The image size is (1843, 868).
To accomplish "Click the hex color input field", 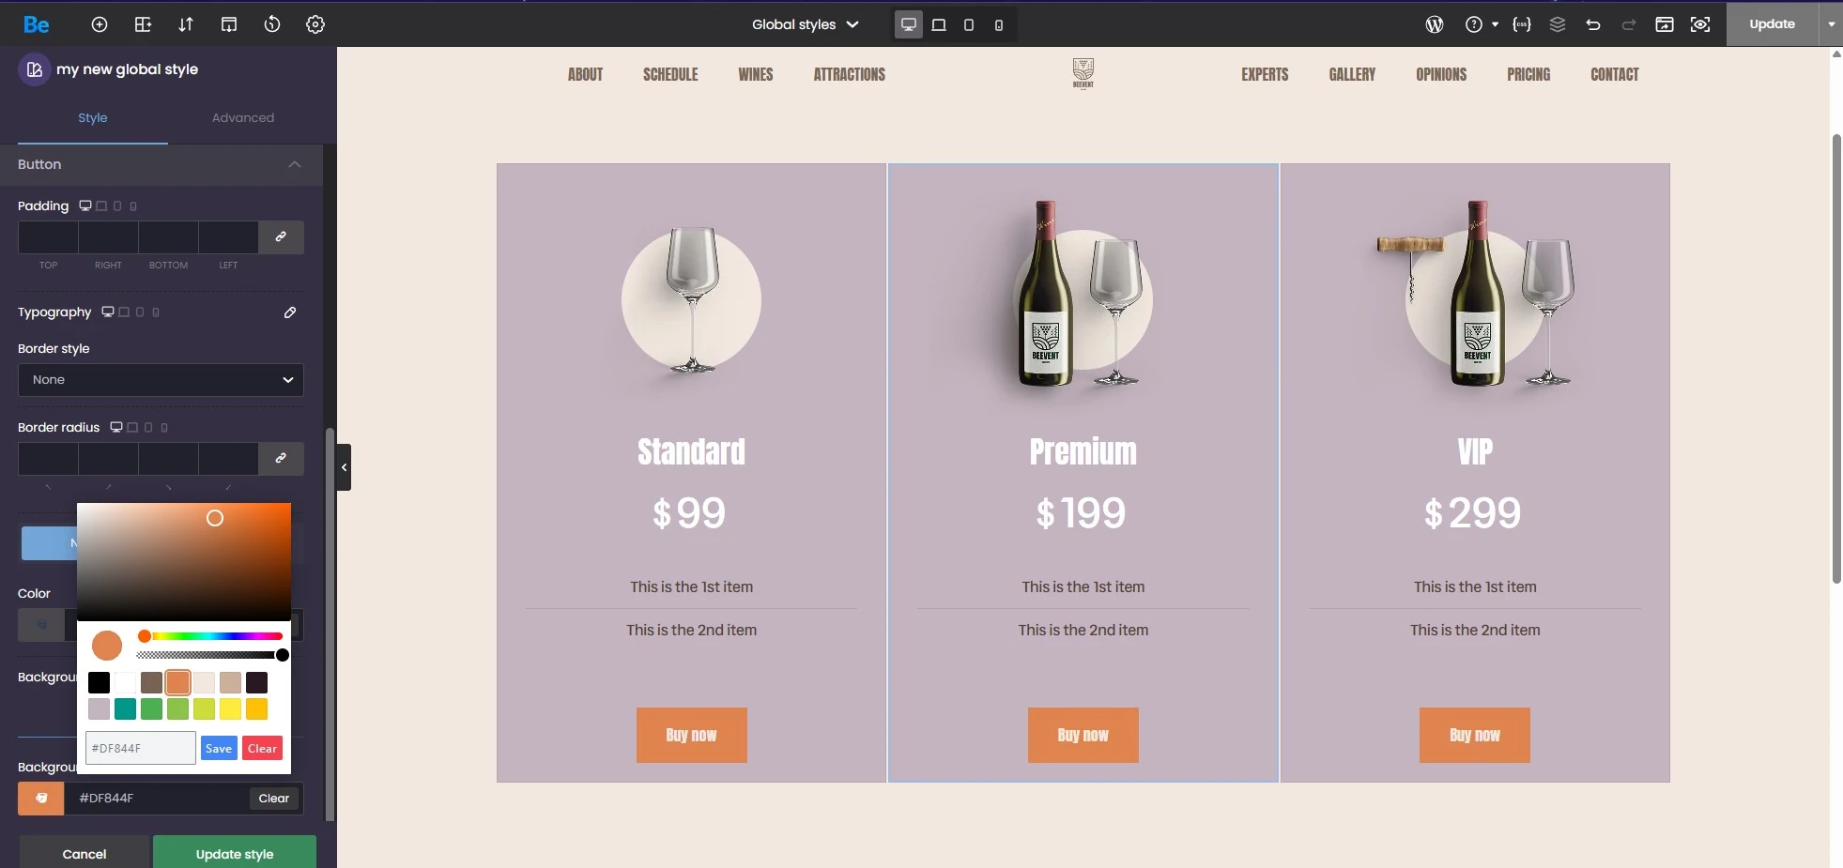I will pos(140,748).
